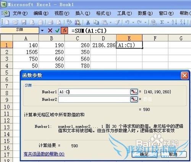Image resolution: width=191 pixels, height=162 pixels.
Task: Click the Paste clipboard icon
Action: (x=105, y=22)
